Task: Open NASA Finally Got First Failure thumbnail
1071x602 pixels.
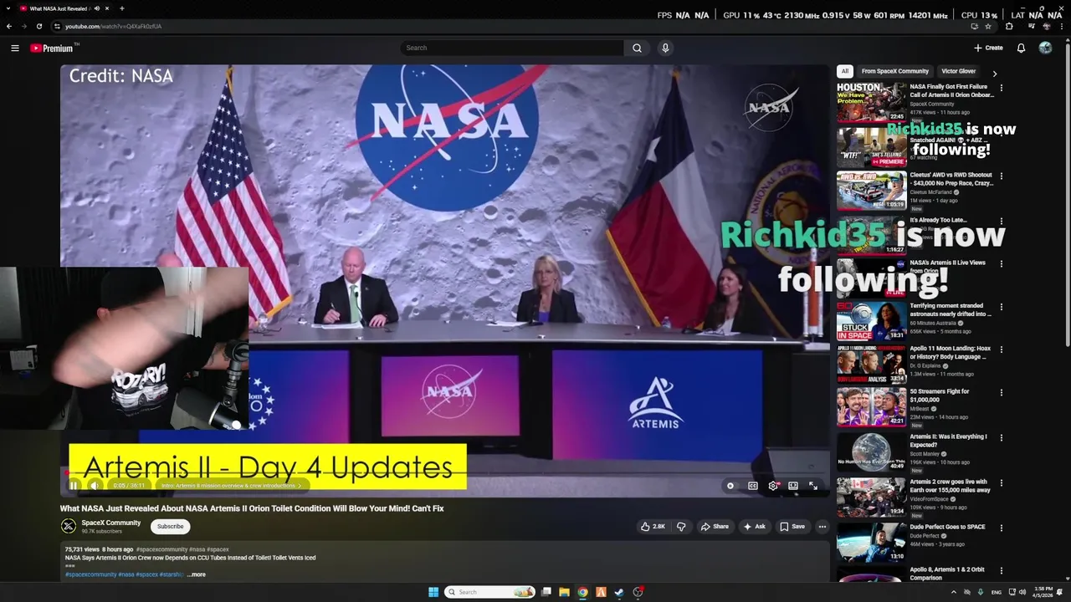Action: (871, 101)
